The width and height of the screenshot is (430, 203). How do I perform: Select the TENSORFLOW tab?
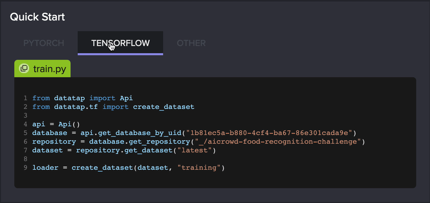(x=120, y=43)
